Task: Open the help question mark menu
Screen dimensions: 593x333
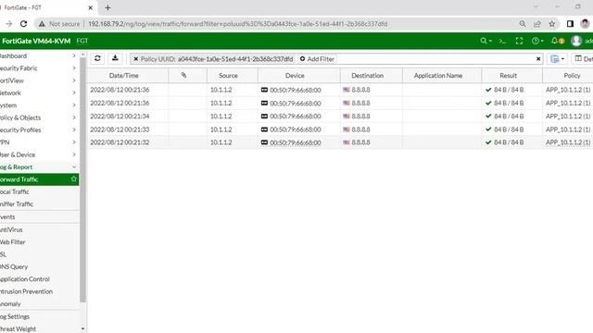Action: [x=537, y=41]
